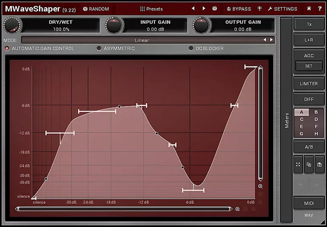Select preset slot F
327x227 pixels.
(x=316, y=127)
